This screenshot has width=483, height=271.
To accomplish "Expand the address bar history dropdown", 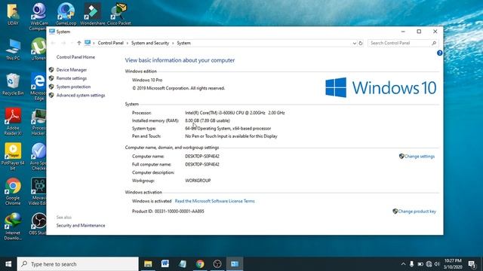I will [x=354, y=43].
